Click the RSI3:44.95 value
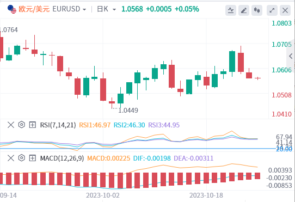Screen dimensions: 295x202 [x=164, y=125]
